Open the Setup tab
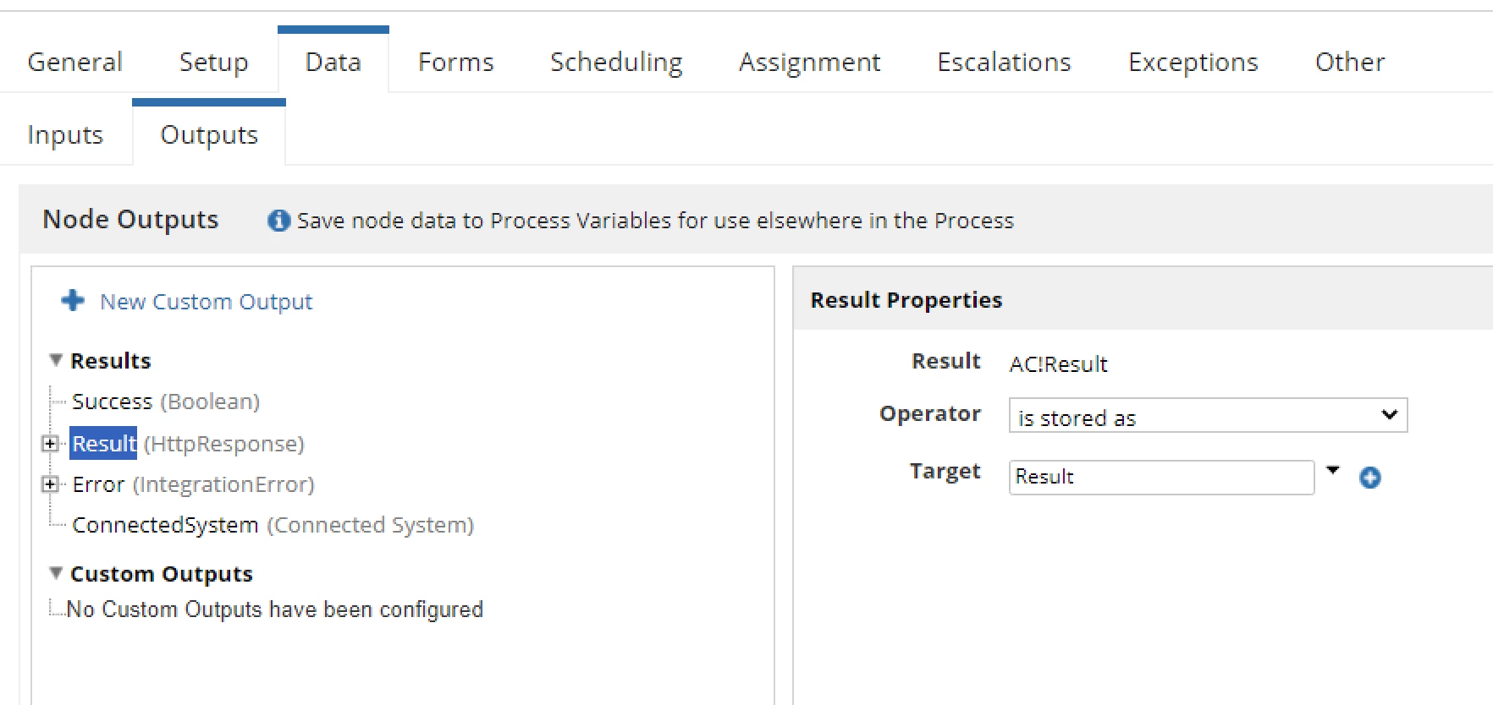The height and width of the screenshot is (705, 1493). (213, 62)
